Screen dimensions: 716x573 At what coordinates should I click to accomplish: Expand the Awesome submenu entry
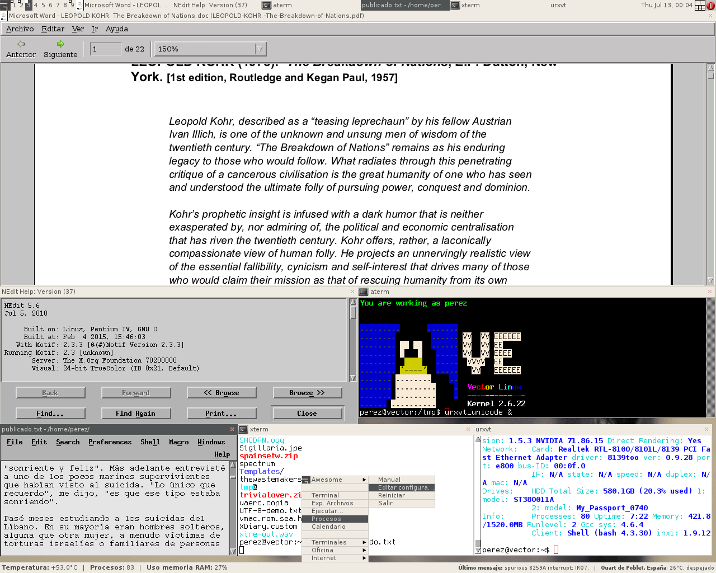(335, 480)
